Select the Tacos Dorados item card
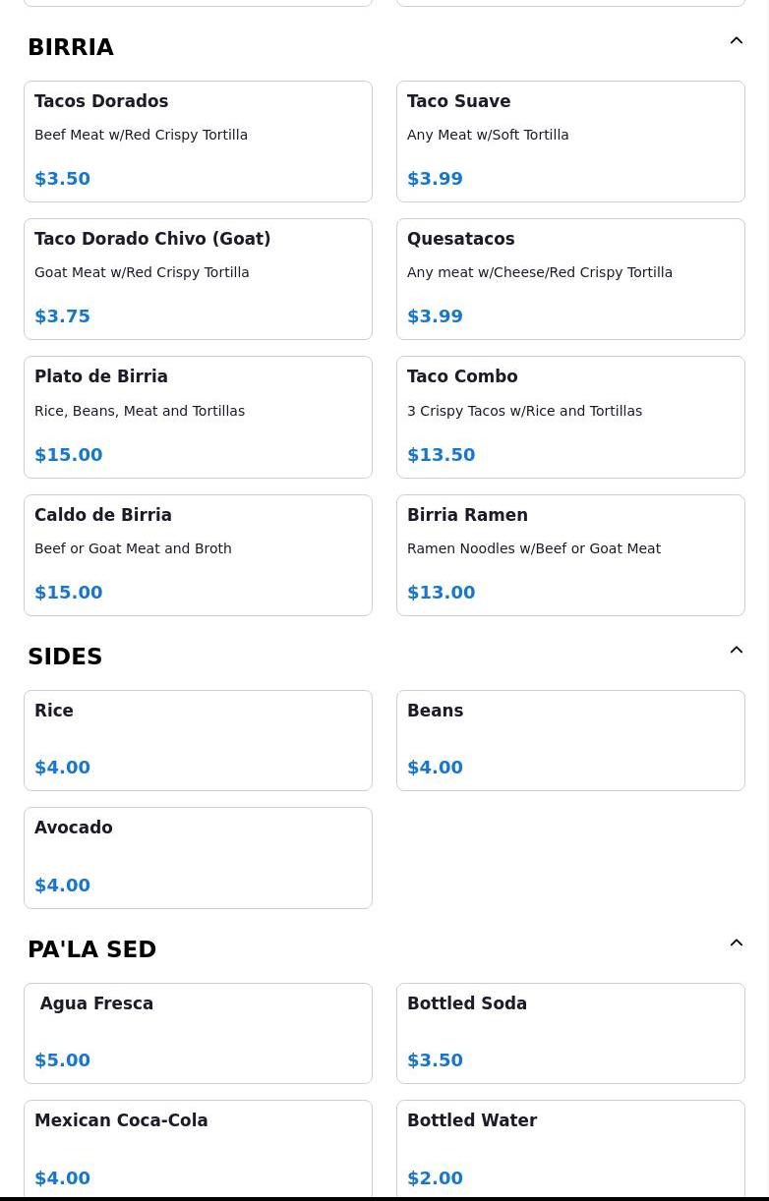 coord(198,142)
